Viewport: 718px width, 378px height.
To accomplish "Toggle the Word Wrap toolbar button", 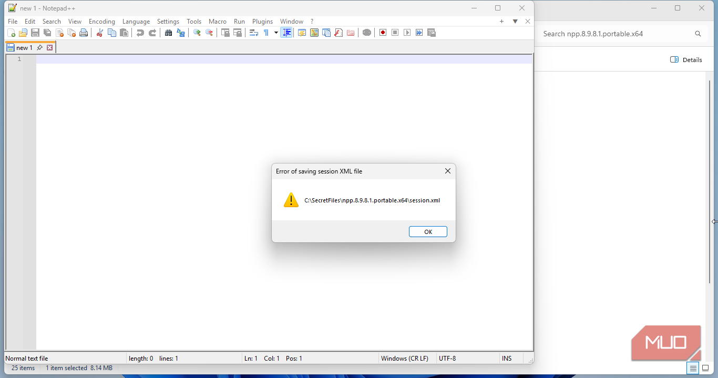I will (x=254, y=33).
